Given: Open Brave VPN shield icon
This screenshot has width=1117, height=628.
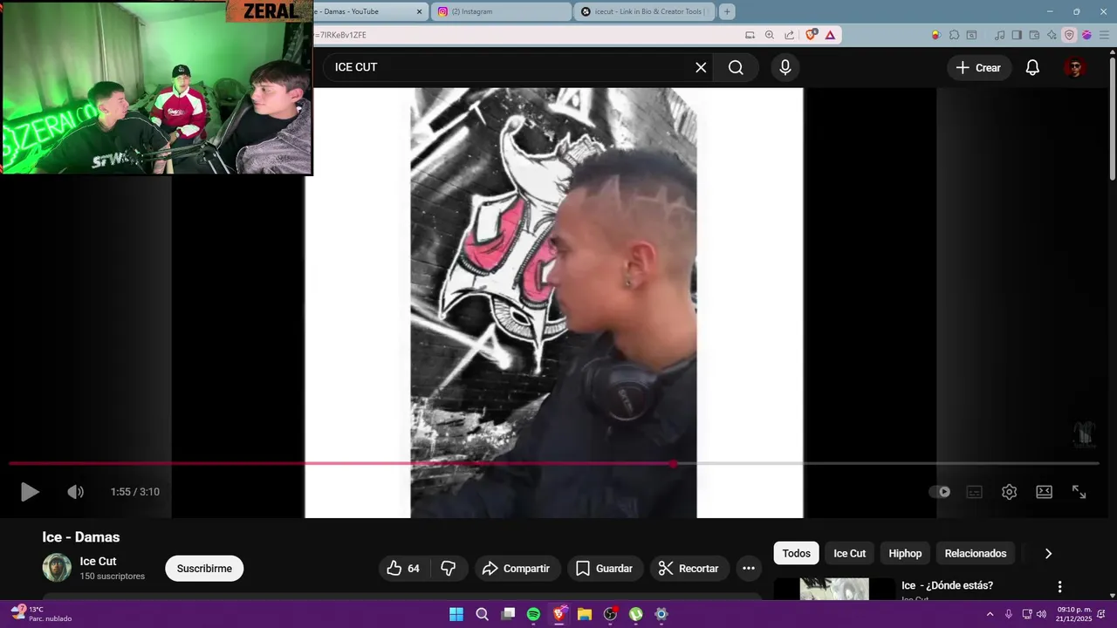Looking at the screenshot, I should 1069,35.
